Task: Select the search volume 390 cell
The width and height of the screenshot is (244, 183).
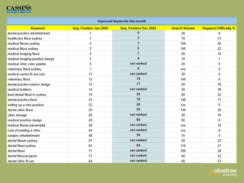Action: pyautogui.click(x=183, y=151)
